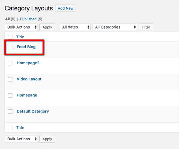
Task: Click the top Apply button
Action: (x=47, y=27)
